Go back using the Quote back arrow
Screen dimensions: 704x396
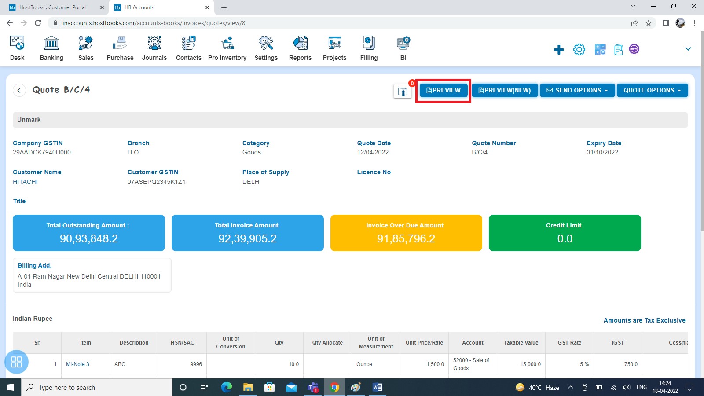click(19, 90)
